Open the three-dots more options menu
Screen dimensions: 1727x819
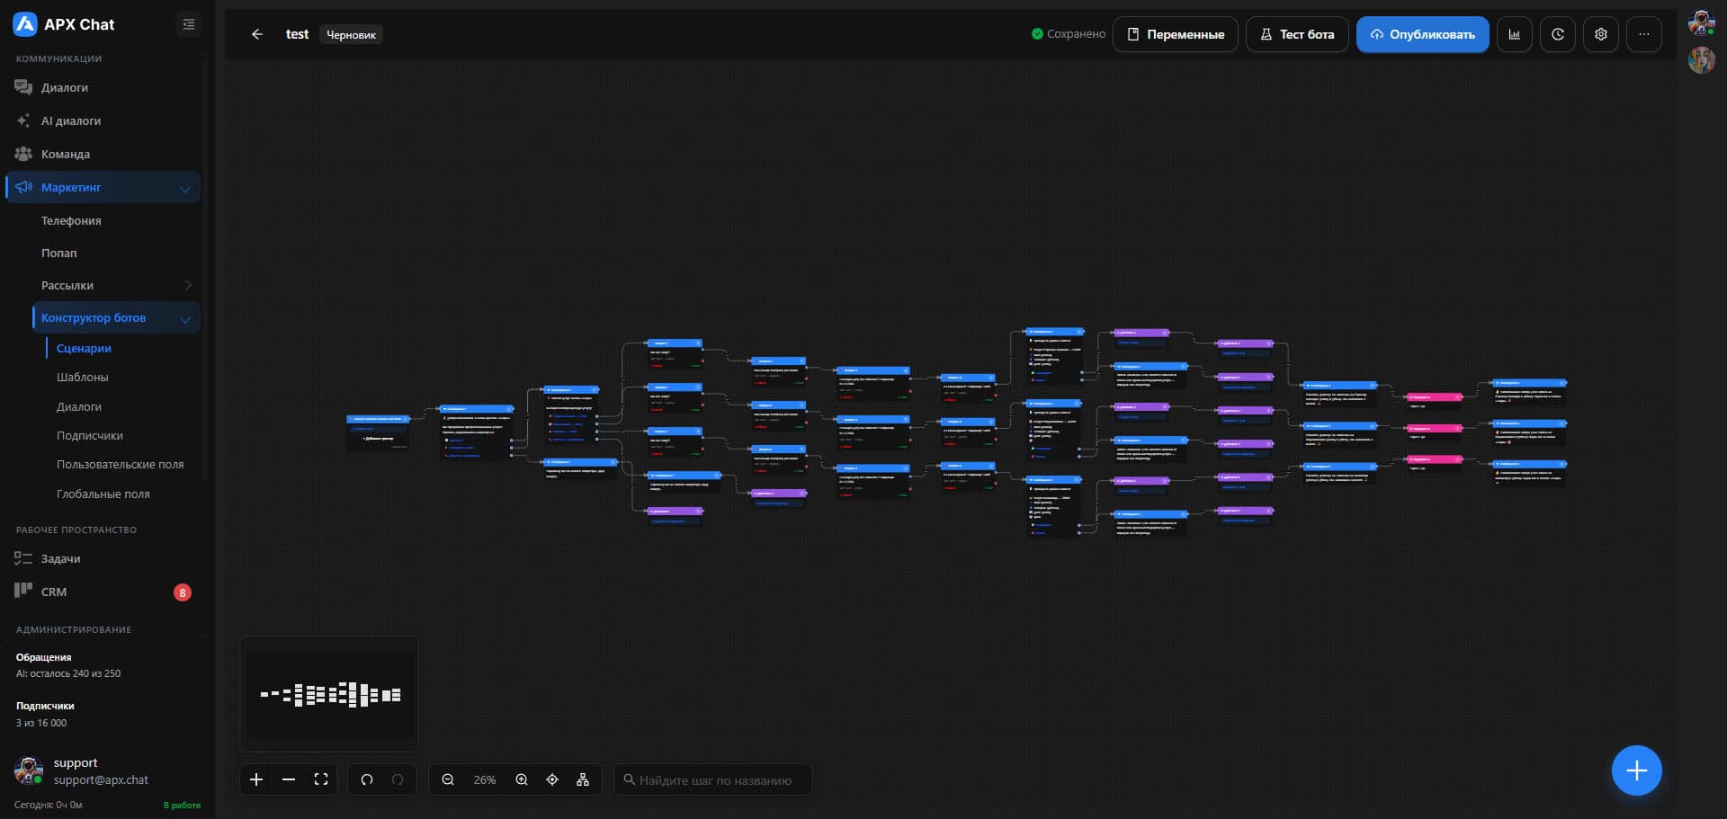pyautogui.click(x=1644, y=34)
